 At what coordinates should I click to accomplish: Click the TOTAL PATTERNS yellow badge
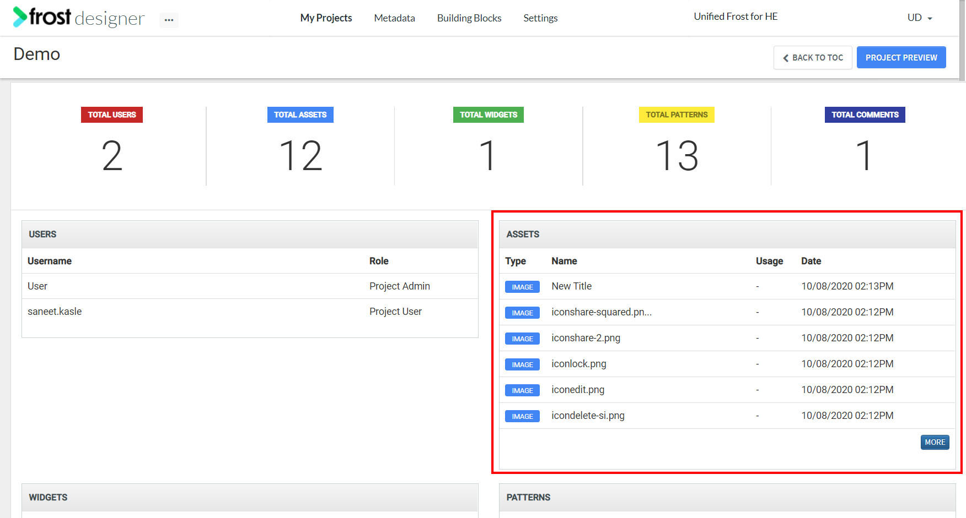(677, 114)
